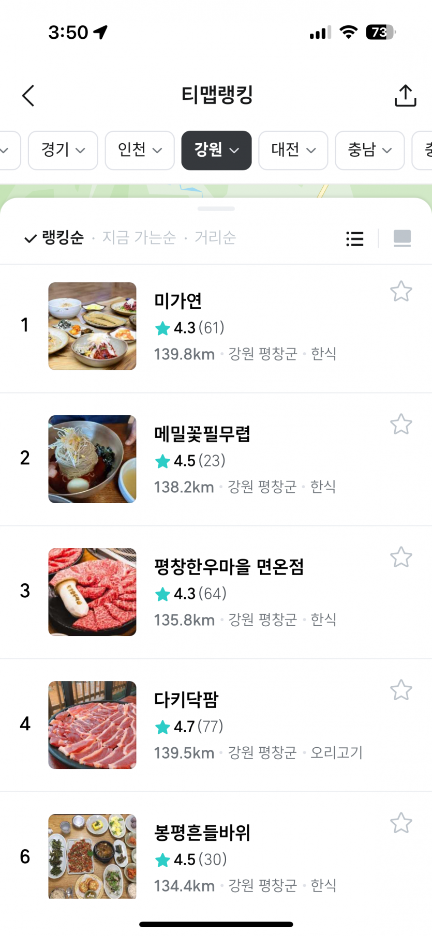
Task: Switch to list view icon
Action: point(354,238)
